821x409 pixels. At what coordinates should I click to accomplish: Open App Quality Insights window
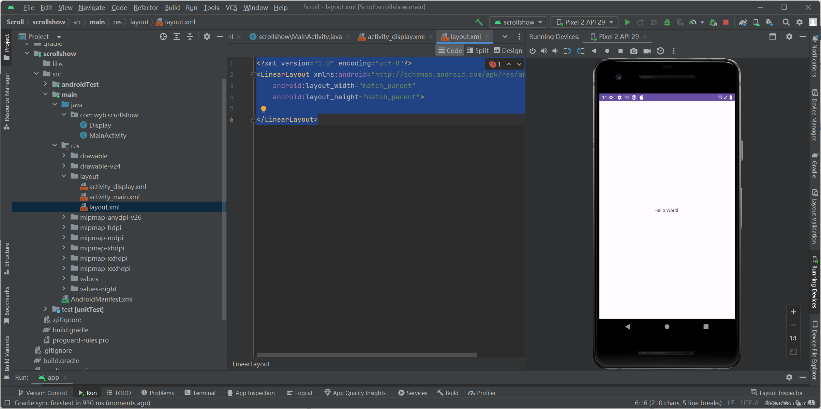355,393
